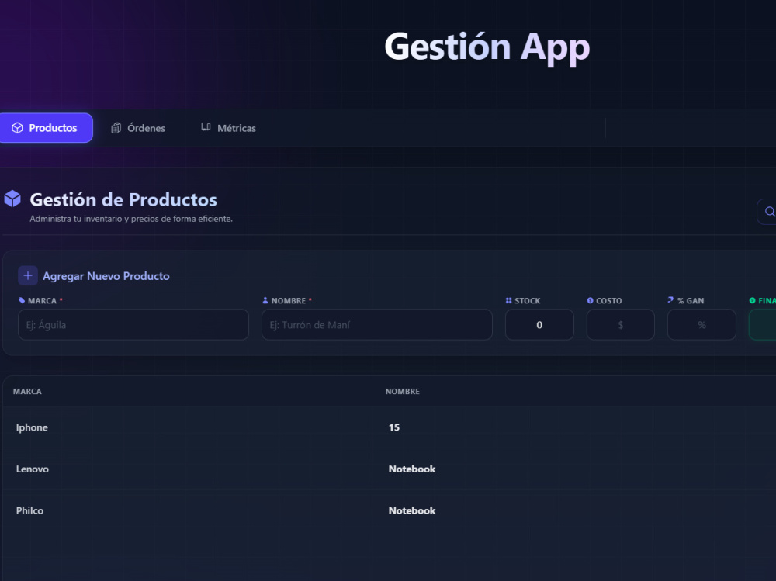The width and height of the screenshot is (776, 581).
Task: Click the Métricas chart icon
Action: (206, 126)
